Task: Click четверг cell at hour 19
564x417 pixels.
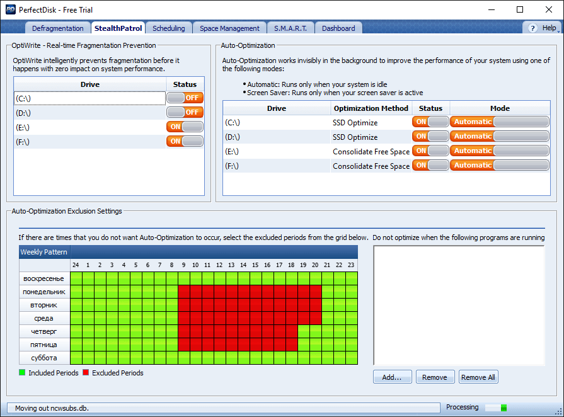Action: click(x=303, y=331)
